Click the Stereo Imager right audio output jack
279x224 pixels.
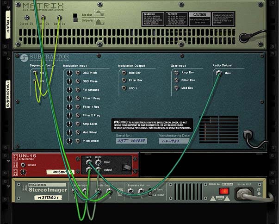[x=109, y=192]
